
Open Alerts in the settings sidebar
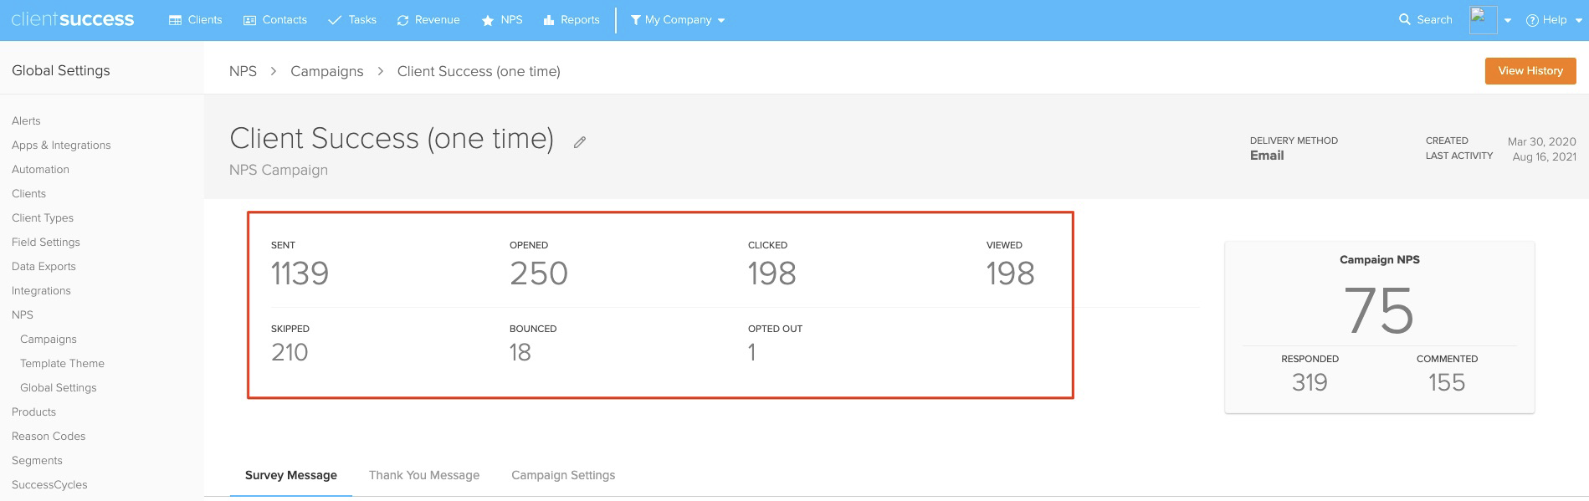[x=26, y=120]
